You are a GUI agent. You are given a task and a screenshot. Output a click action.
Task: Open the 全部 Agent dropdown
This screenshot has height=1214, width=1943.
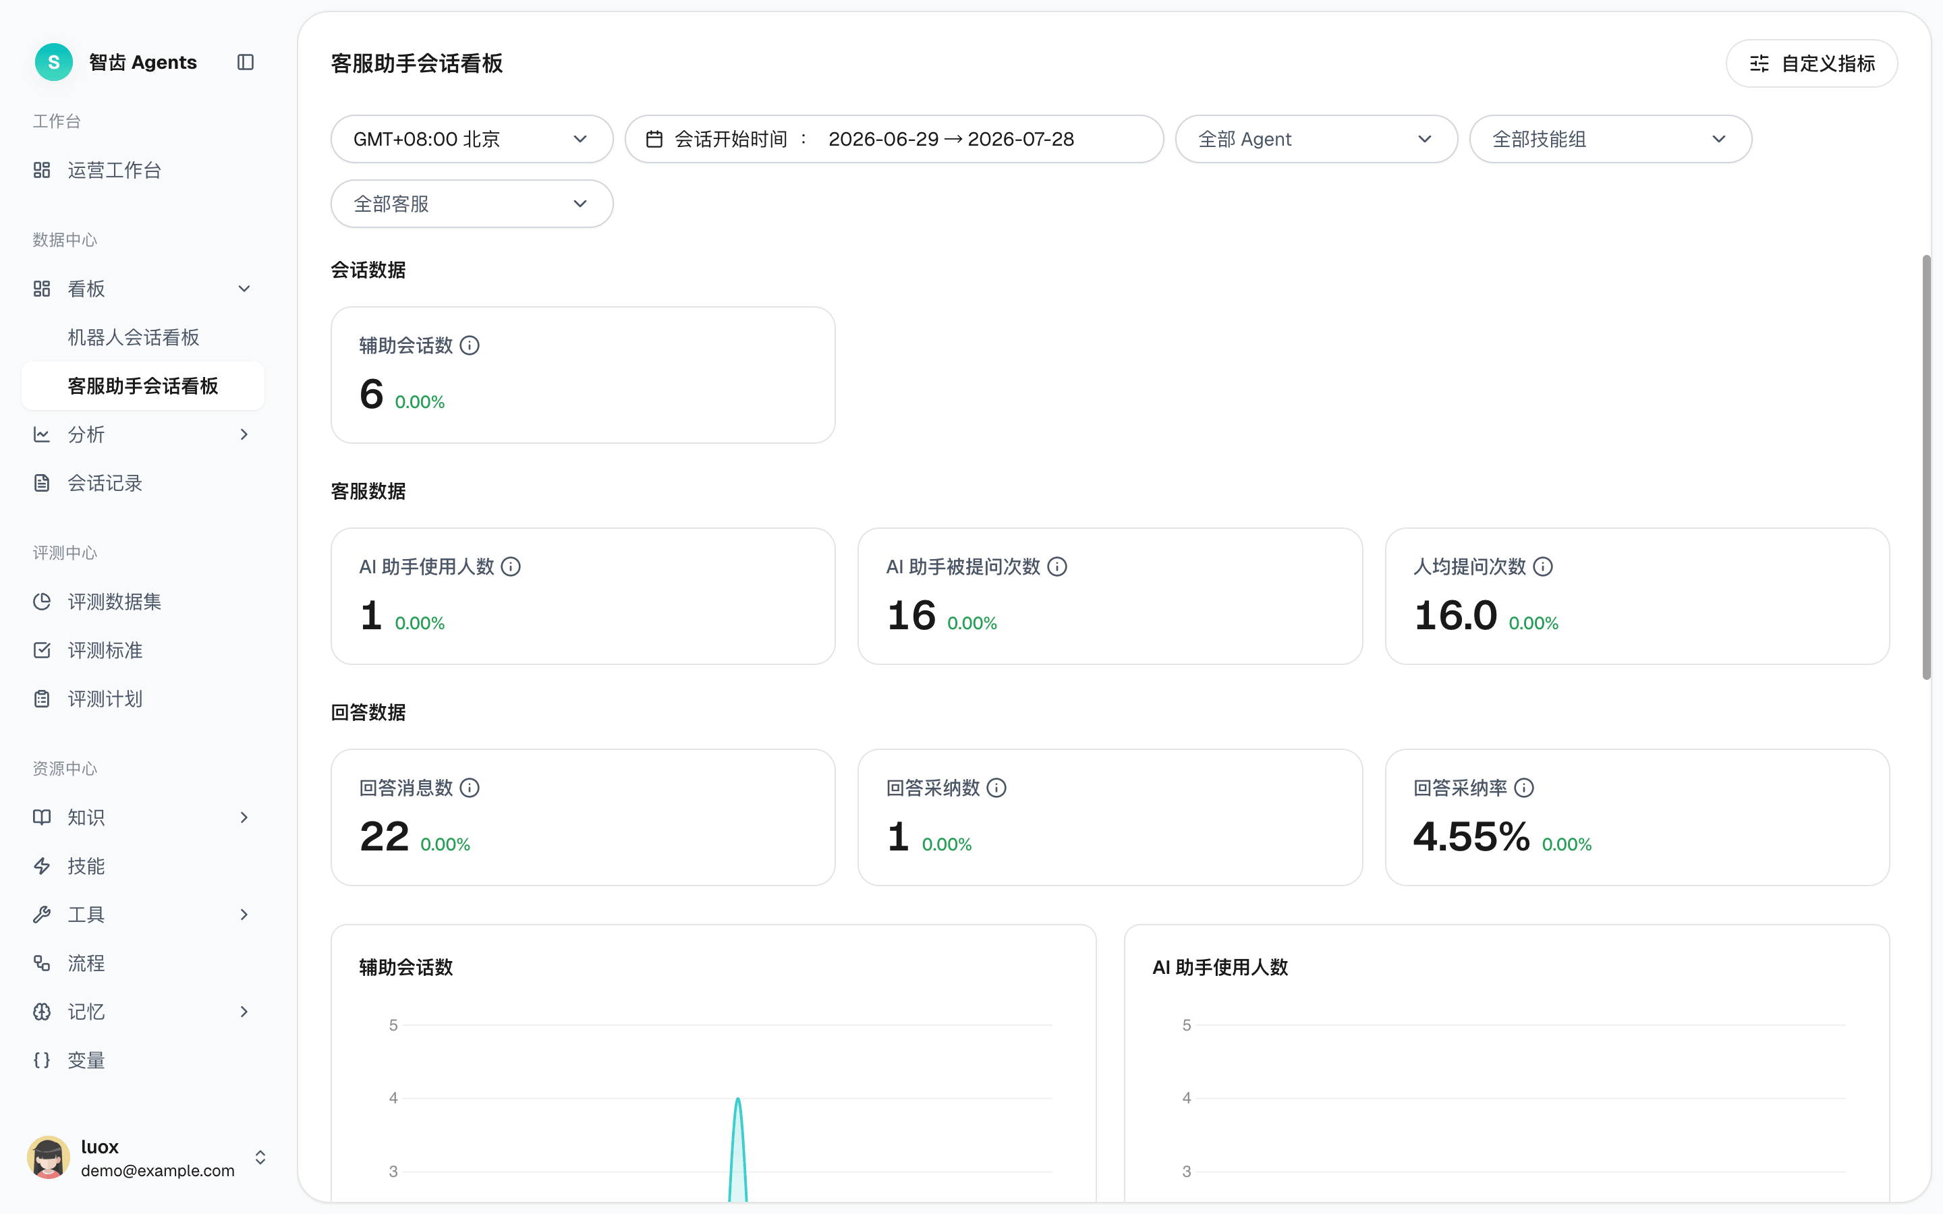pyautogui.click(x=1316, y=139)
